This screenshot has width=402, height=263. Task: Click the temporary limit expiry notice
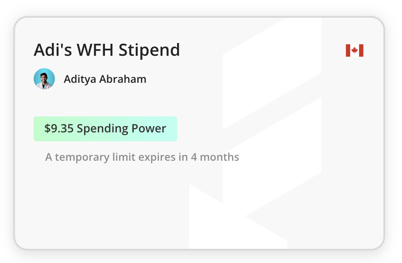click(x=142, y=157)
